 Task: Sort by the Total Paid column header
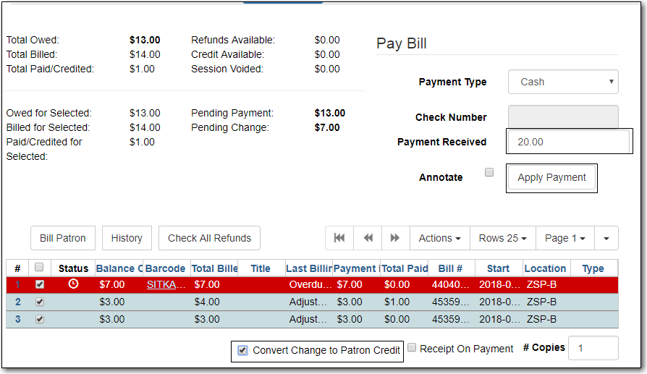pyautogui.click(x=405, y=268)
